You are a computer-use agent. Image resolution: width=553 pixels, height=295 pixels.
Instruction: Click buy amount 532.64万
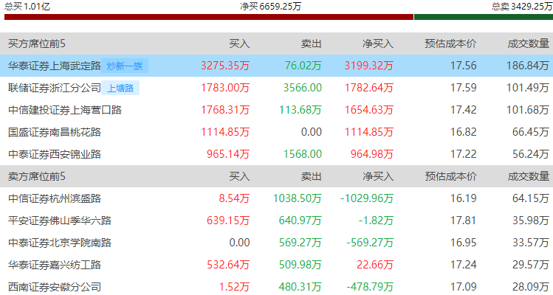tap(228, 265)
